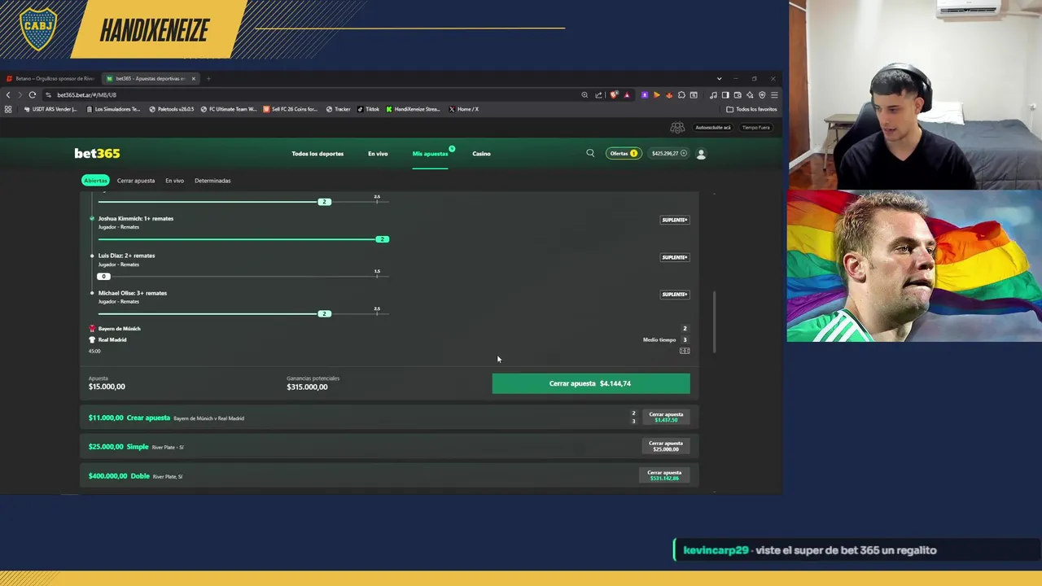Viewport: 1042px width, 586px height.
Task: Open the new tab plus button
Action: tap(208, 79)
